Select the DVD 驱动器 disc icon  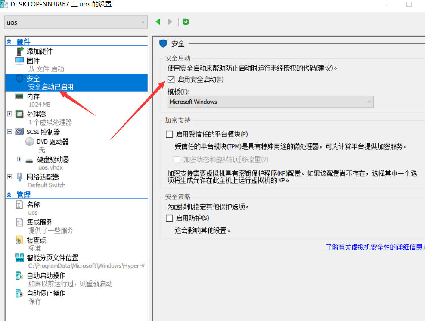[29, 142]
